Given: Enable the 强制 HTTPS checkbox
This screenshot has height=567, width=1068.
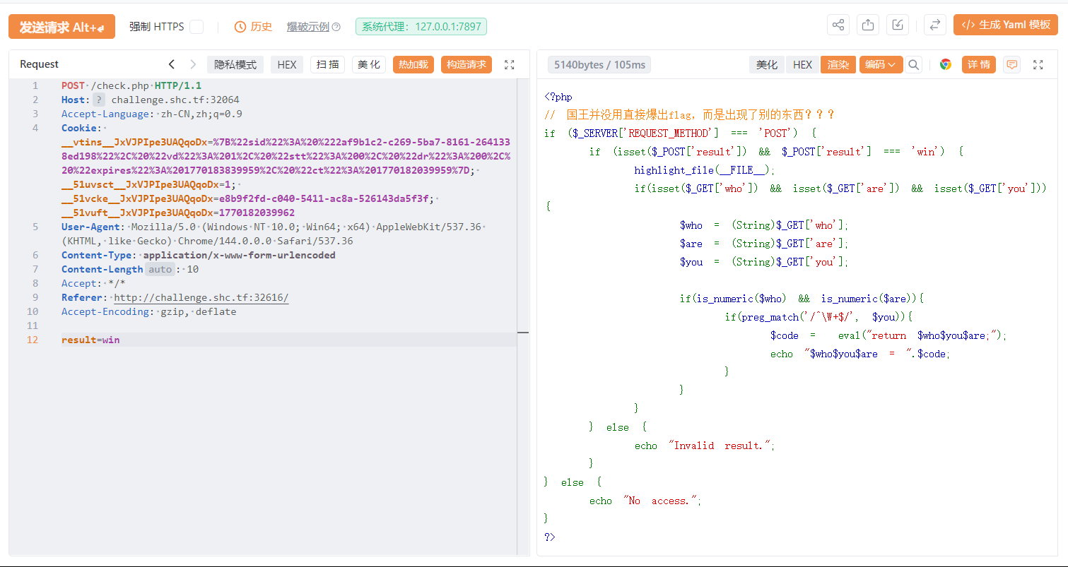Looking at the screenshot, I should coord(196,27).
